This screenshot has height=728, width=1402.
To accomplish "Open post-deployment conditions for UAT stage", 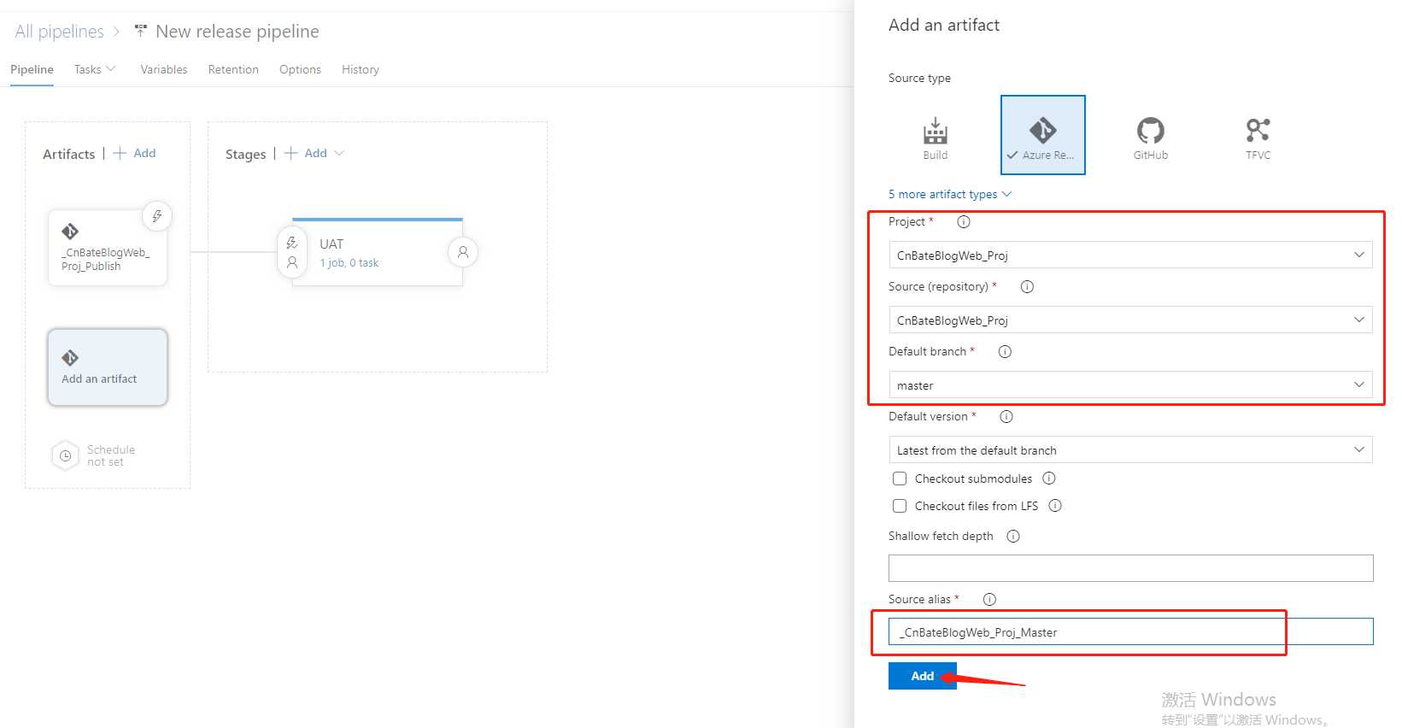I will (462, 252).
